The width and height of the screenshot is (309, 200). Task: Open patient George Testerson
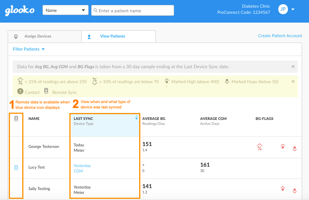click(44, 146)
